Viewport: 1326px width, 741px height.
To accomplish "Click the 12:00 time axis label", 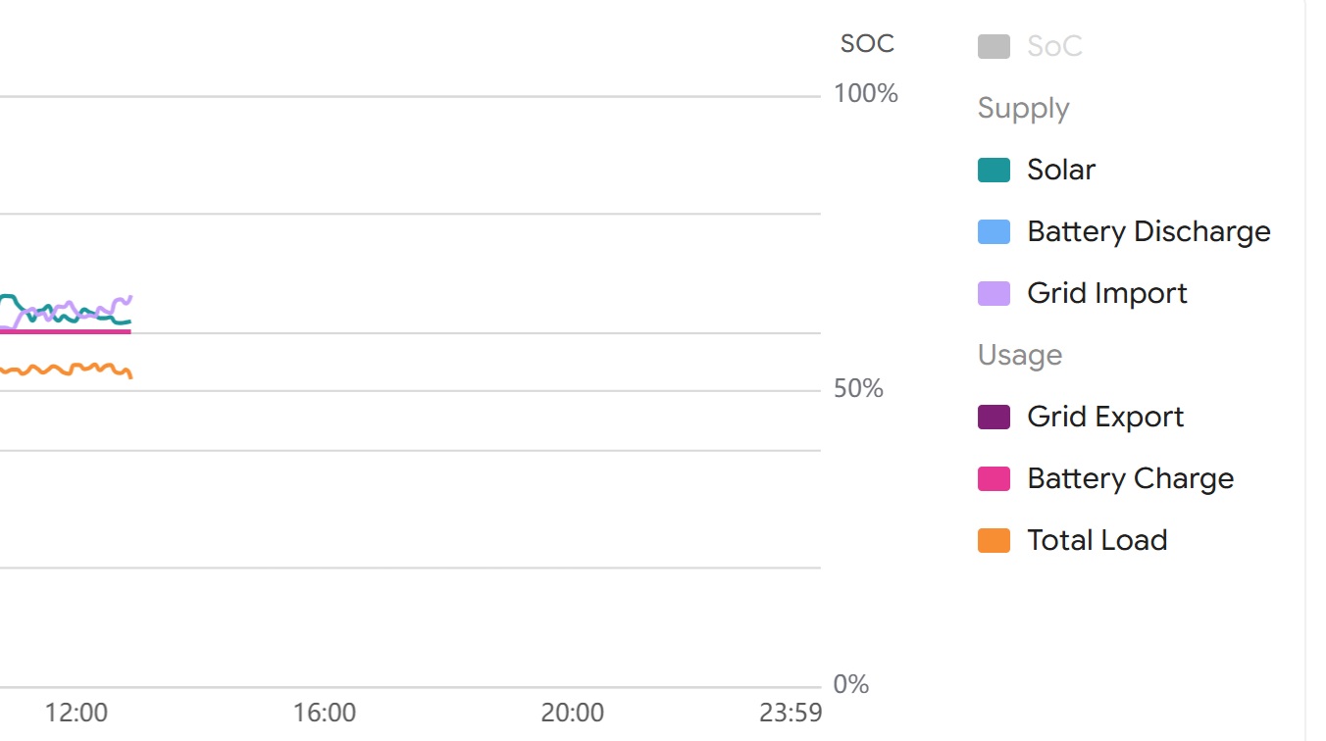I will click(76, 713).
